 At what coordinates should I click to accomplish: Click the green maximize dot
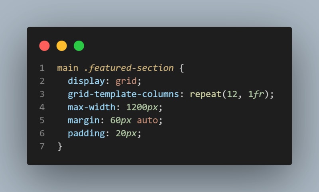(79, 46)
